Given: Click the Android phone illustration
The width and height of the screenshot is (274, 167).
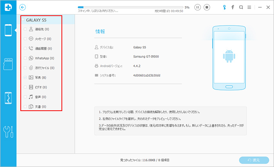Looking at the screenshot, I should pos(229,58).
